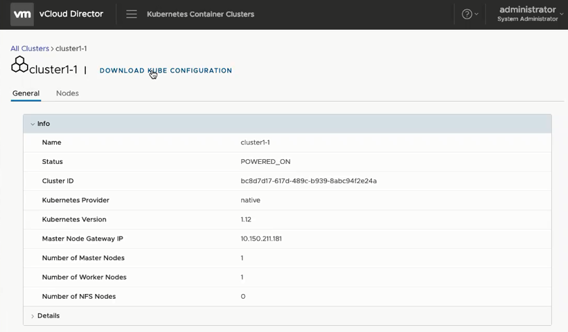Click the VMware logo icon
568x332 pixels.
(x=22, y=14)
